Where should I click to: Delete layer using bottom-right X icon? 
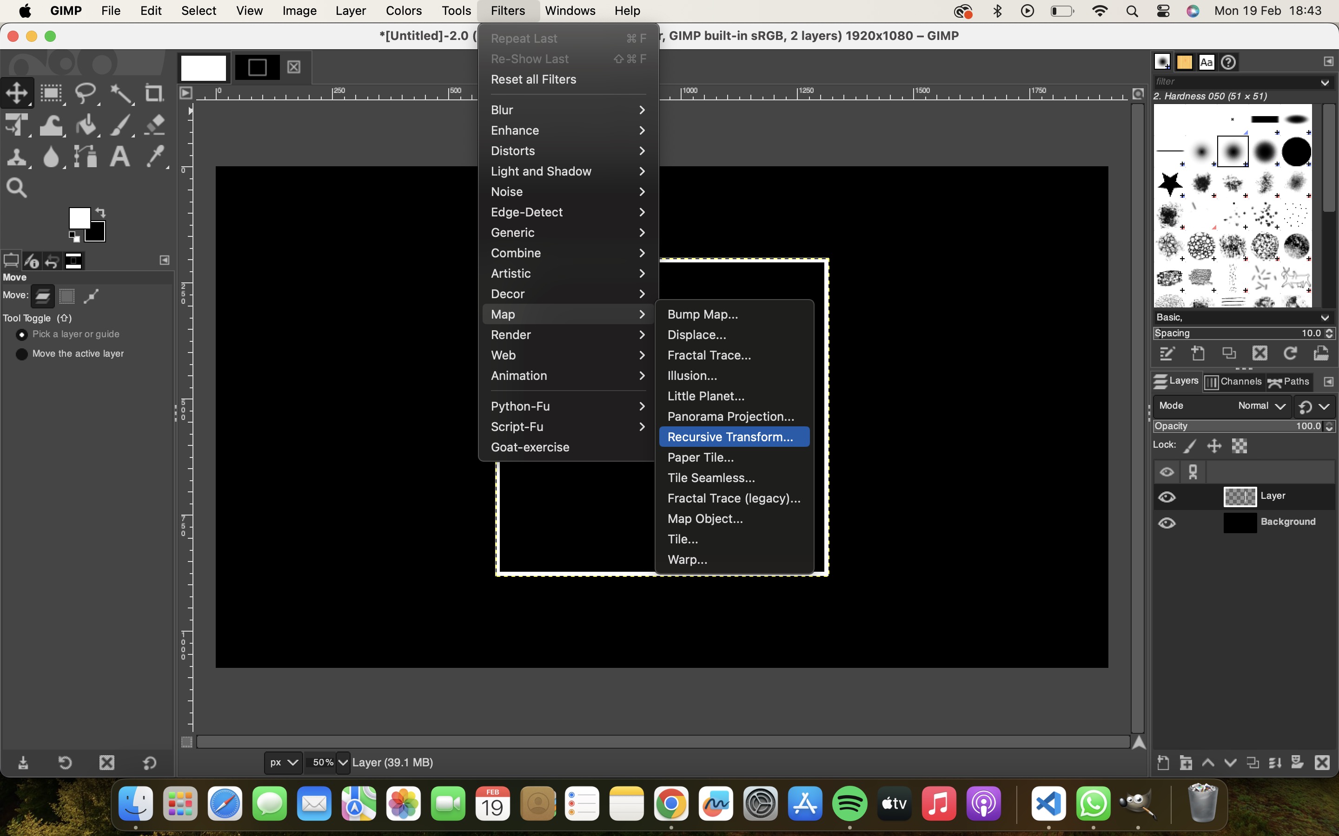pyautogui.click(x=1322, y=763)
